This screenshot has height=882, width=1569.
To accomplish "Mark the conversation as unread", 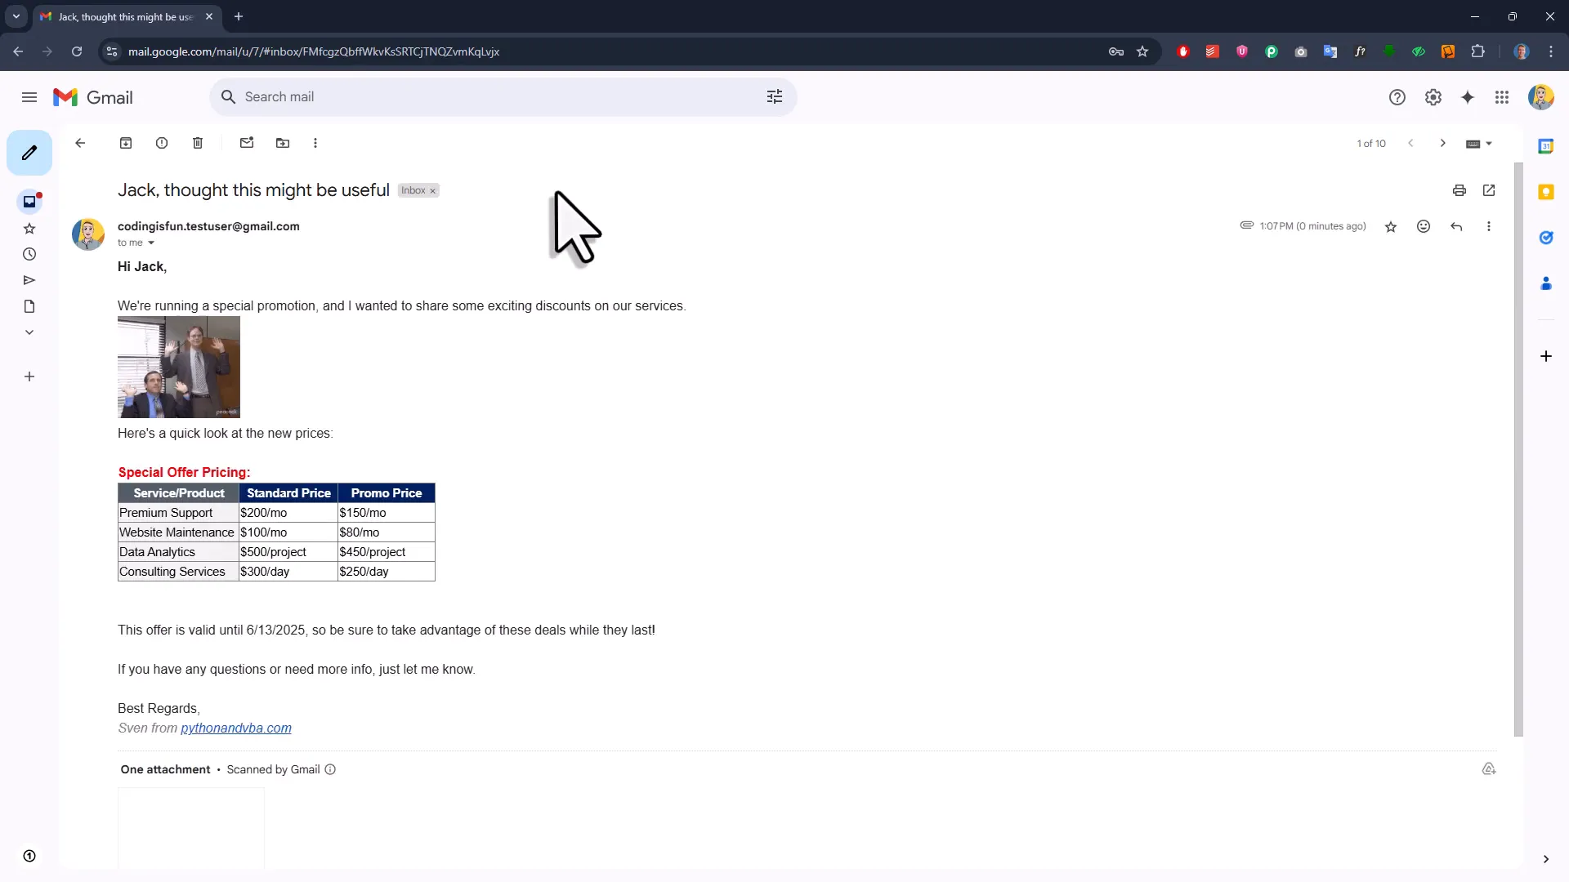I will pyautogui.click(x=248, y=143).
